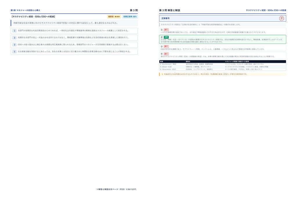297x210 pixels.
Task: Click the circled number ② choice marker in the question
Action: click(x=15, y=38)
